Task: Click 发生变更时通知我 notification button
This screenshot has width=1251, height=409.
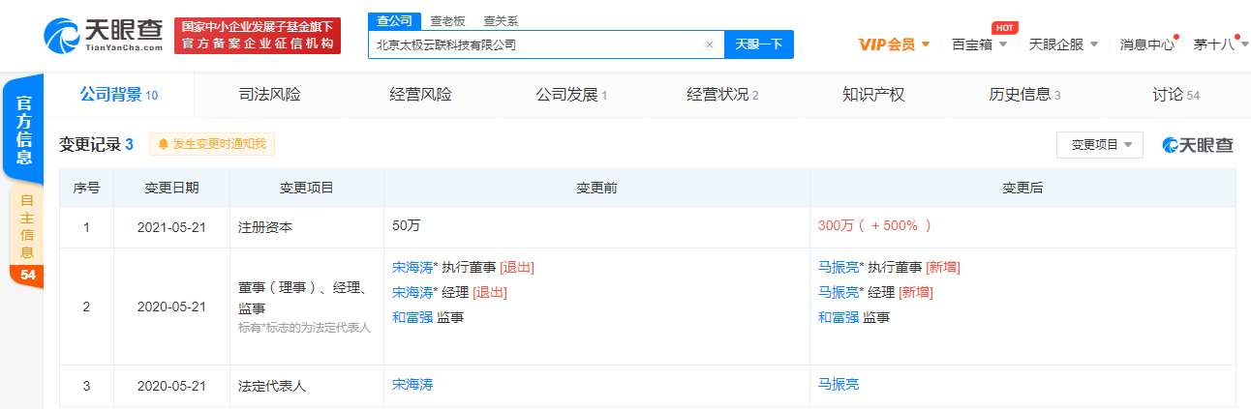Action: pos(212,144)
